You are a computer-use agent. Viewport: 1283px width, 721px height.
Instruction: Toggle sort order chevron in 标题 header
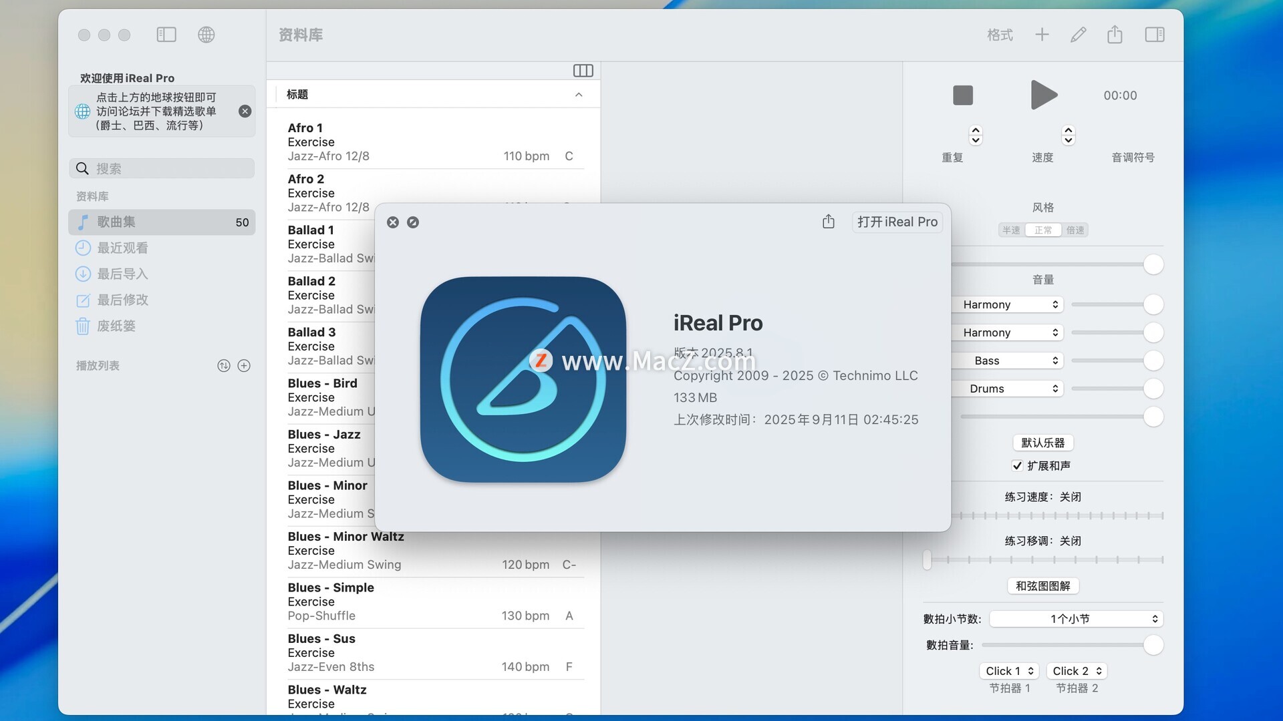click(x=579, y=95)
